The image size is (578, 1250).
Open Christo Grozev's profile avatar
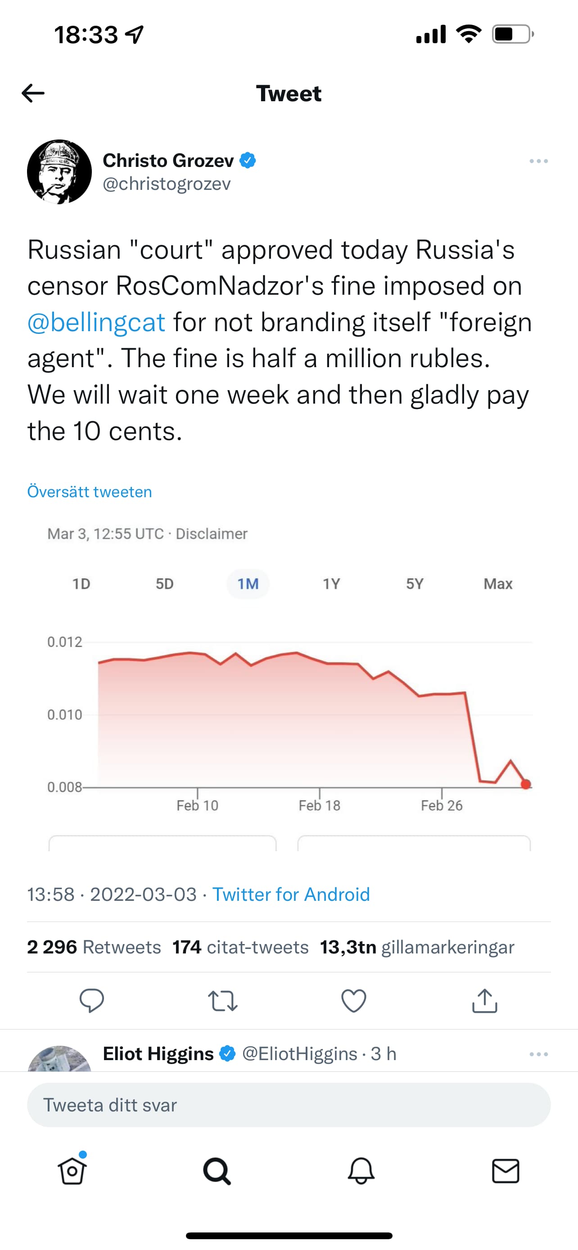(x=59, y=172)
